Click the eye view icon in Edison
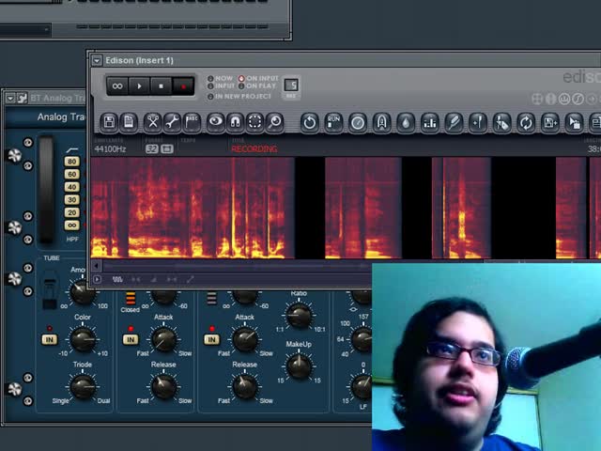Viewport: 601px width, 451px height. click(215, 122)
